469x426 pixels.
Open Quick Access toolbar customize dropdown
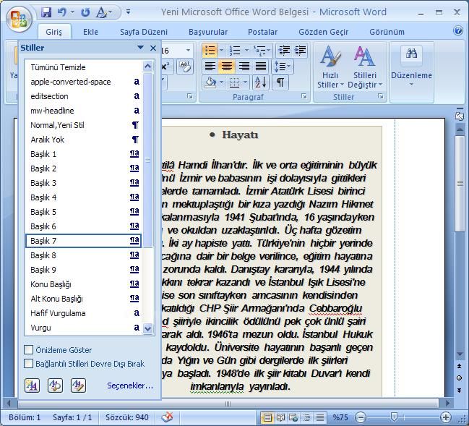[128, 12]
